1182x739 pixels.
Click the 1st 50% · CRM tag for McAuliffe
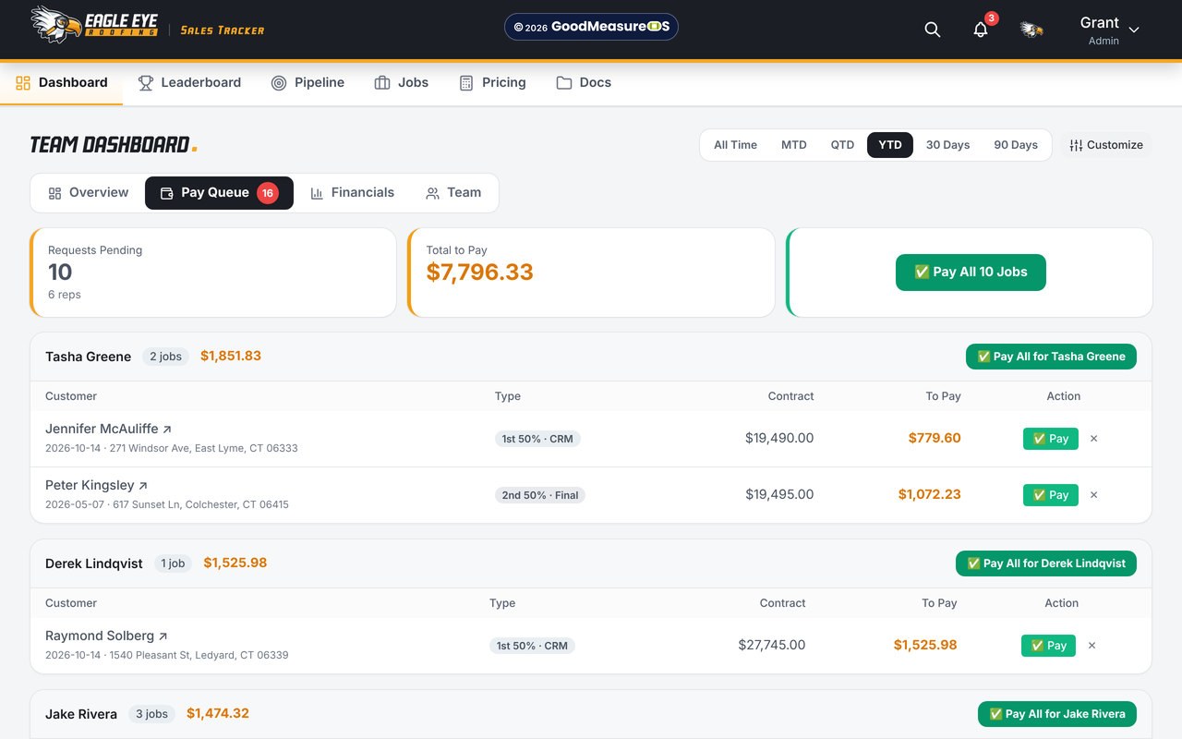(x=537, y=439)
